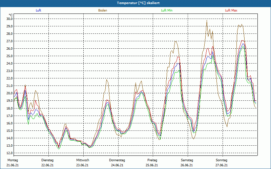Image resolution: width=271 pixels, height=169 pixels.
Task: Click the 15,0 y-axis value
Action: [10, 130]
